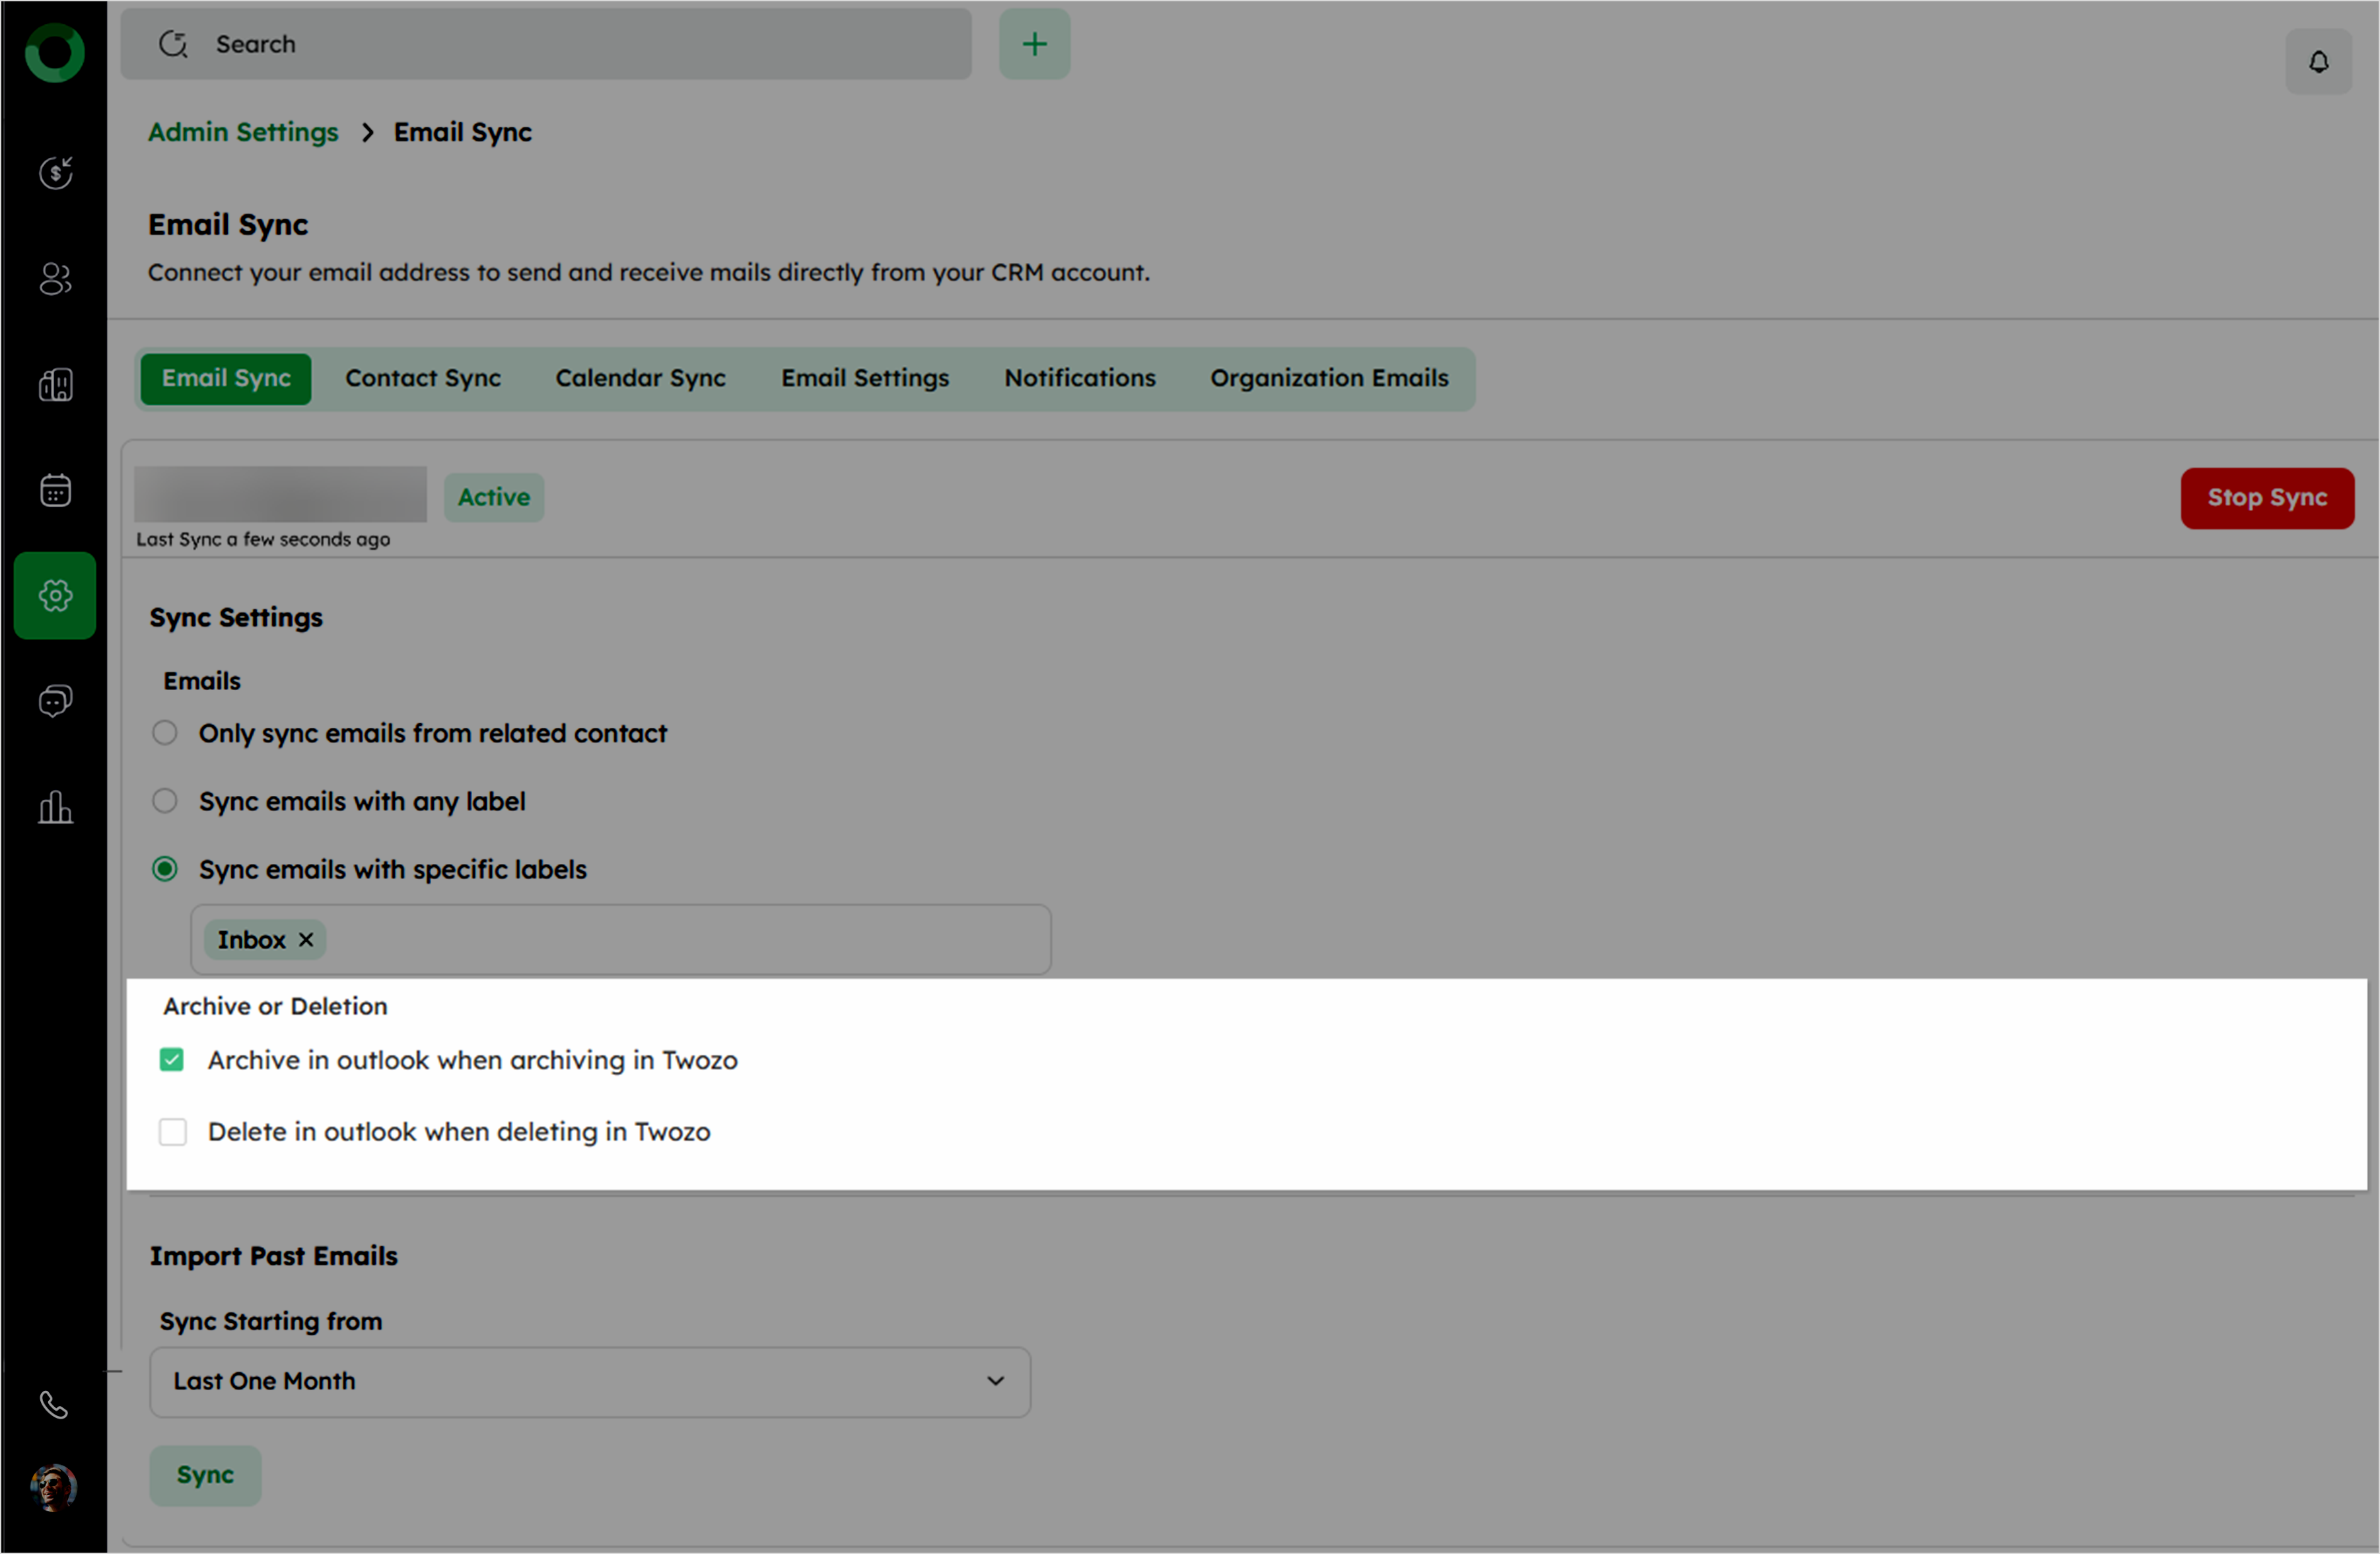Click the green plus quick-add button

[x=1034, y=44]
